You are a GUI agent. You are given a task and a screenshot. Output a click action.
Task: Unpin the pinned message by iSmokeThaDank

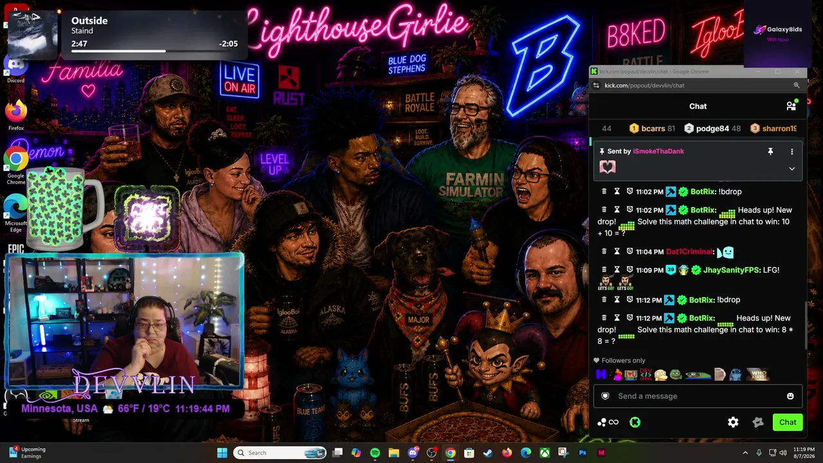point(770,151)
